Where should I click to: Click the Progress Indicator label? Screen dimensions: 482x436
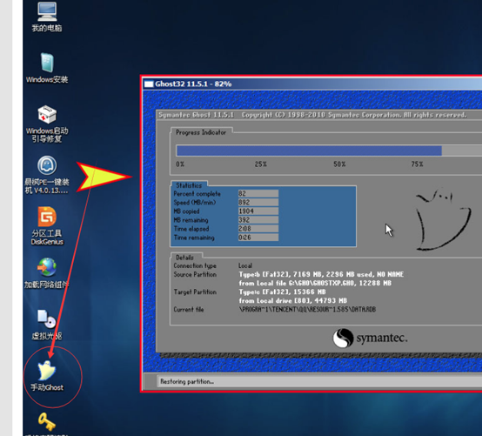coord(201,132)
